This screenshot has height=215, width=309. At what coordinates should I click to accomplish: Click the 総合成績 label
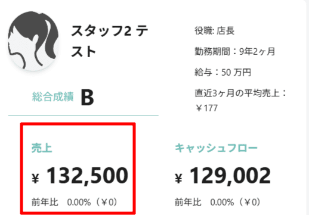(x=53, y=97)
